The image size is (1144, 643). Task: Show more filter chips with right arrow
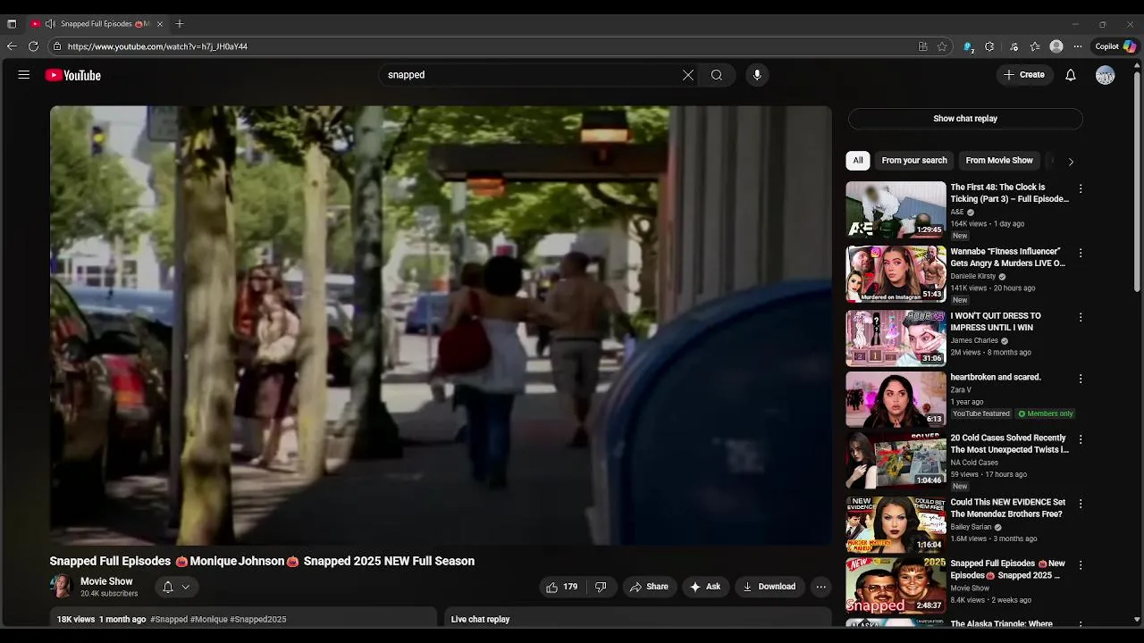pos(1071,162)
